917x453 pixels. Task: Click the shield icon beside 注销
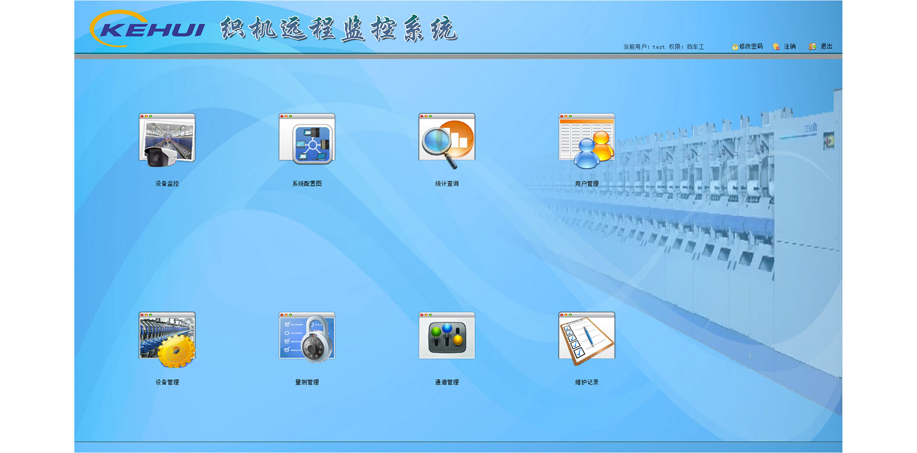(776, 47)
